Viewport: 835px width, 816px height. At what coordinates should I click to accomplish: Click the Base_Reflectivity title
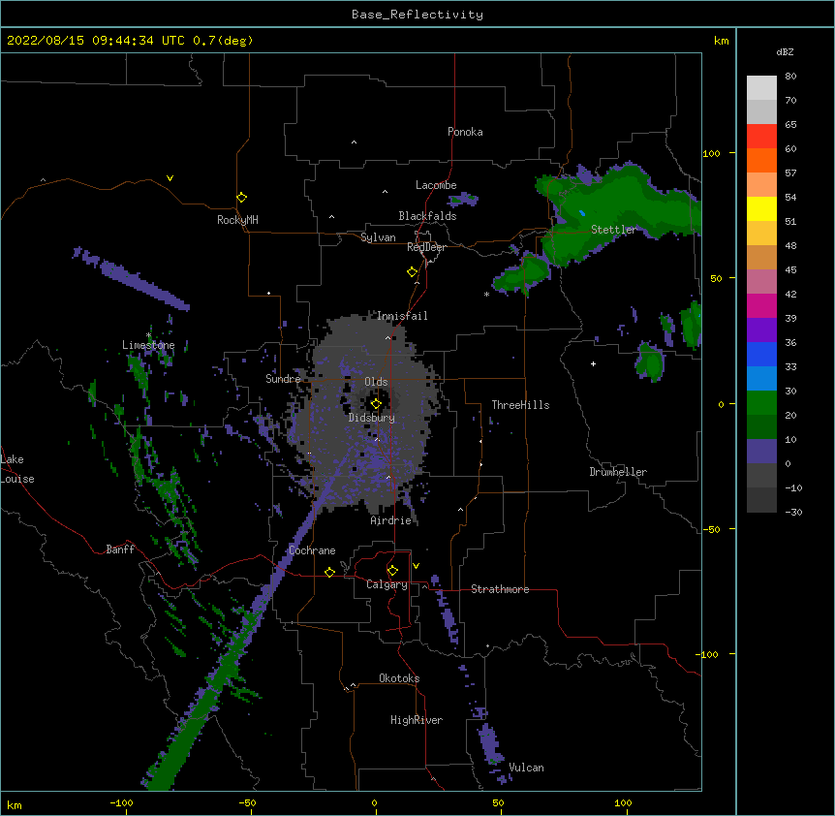coord(417,15)
